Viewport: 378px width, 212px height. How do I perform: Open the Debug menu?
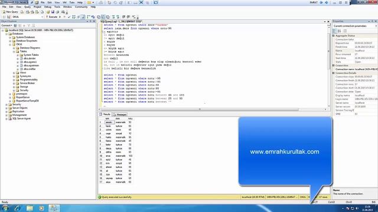(47, 7)
